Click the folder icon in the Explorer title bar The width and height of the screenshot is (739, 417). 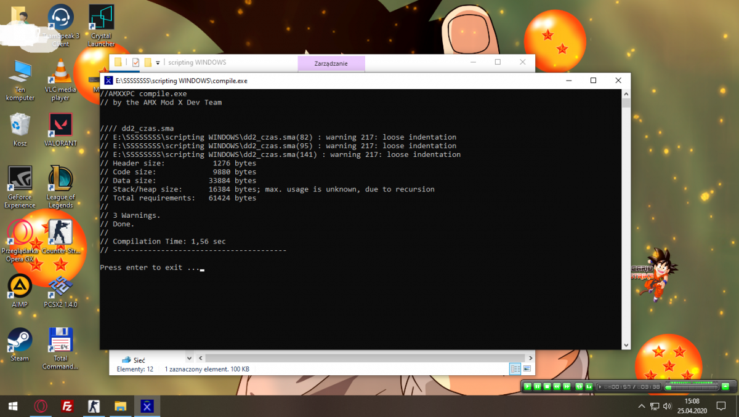(x=118, y=62)
